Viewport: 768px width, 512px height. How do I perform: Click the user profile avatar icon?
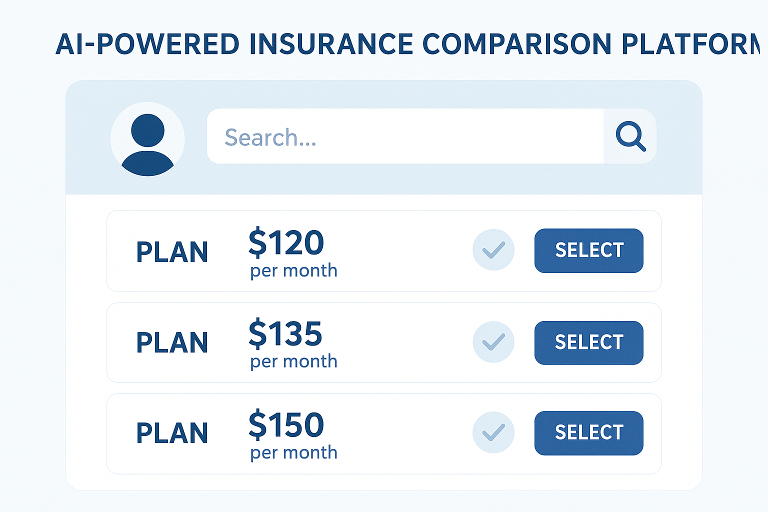pyautogui.click(x=147, y=139)
